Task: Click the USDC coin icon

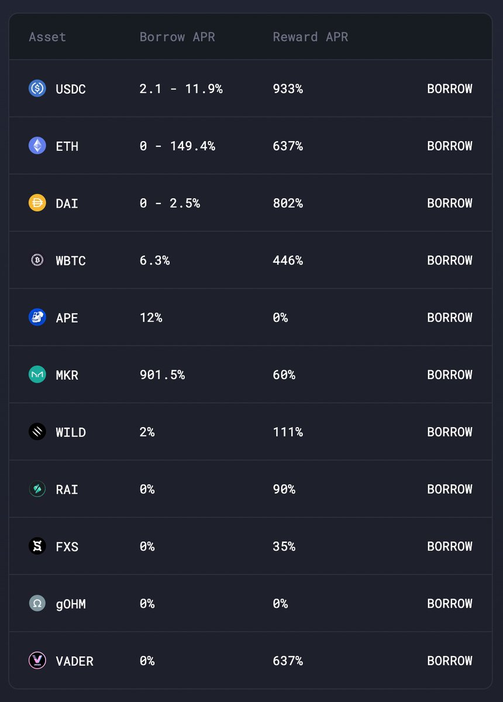Action: 37,88
